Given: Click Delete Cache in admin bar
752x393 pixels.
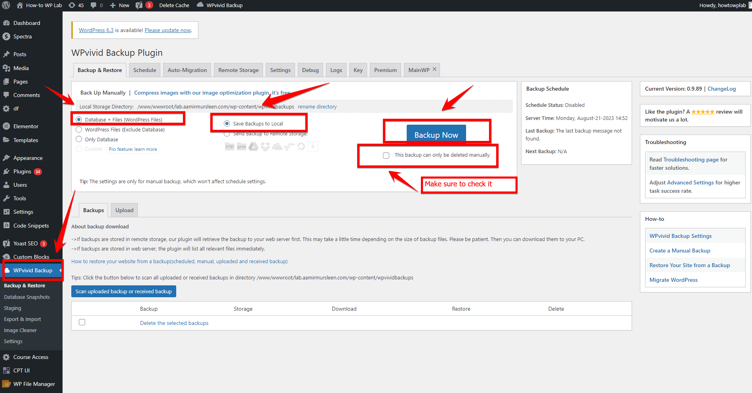Looking at the screenshot, I should (174, 5).
